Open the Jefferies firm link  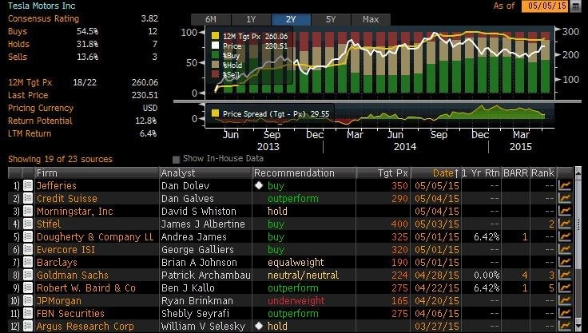tap(56, 185)
